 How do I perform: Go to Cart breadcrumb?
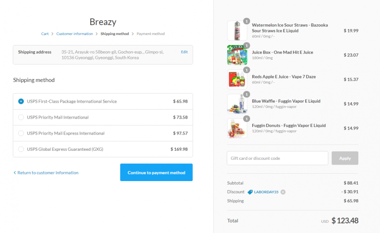(45, 34)
